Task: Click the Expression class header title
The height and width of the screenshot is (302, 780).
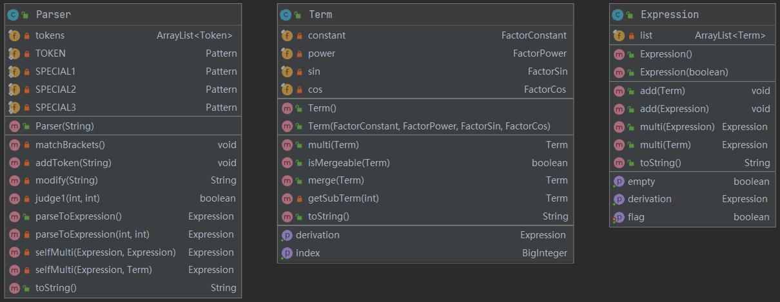Action: [670, 14]
